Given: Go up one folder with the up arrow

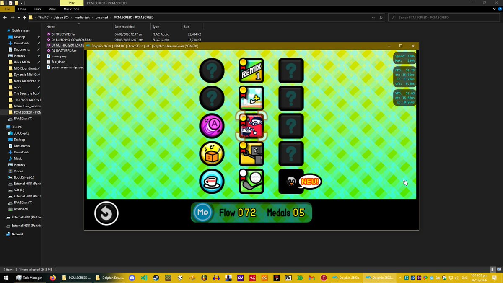Looking at the screenshot, I should [25, 18].
